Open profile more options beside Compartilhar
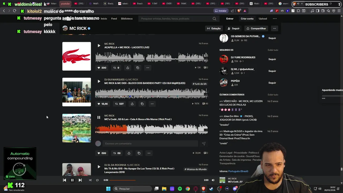Screen dimensions: 343x193 pyautogui.click(x=274, y=28)
